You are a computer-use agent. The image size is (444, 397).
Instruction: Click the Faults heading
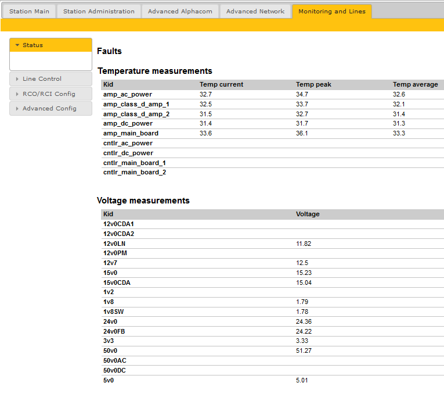click(x=109, y=51)
